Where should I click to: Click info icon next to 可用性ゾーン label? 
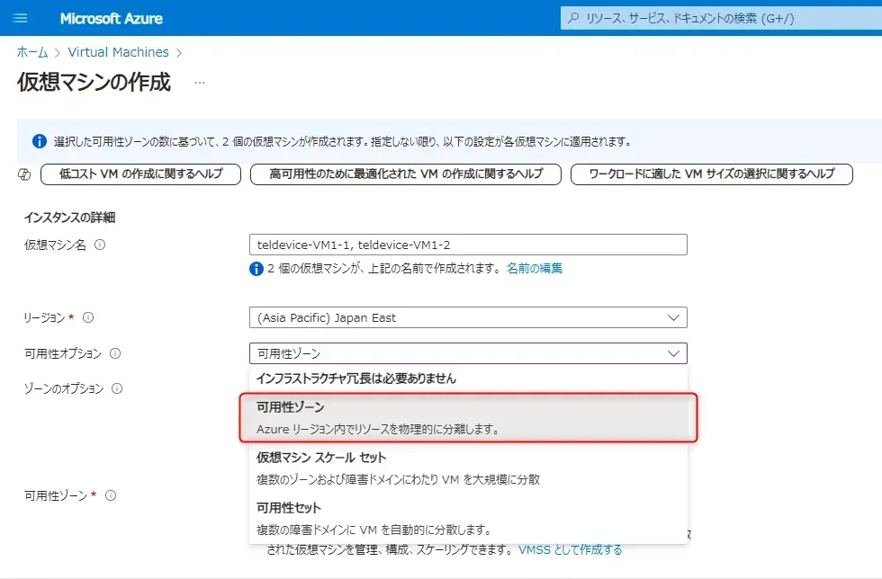coord(110,495)
